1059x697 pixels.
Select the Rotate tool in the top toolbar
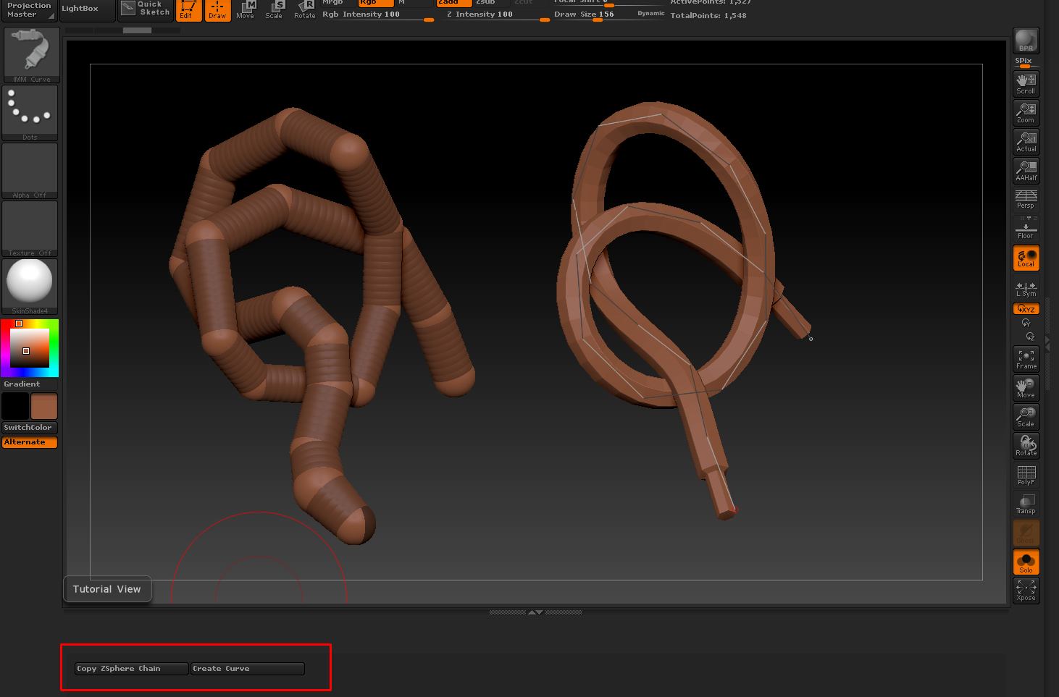click(304, 9)
